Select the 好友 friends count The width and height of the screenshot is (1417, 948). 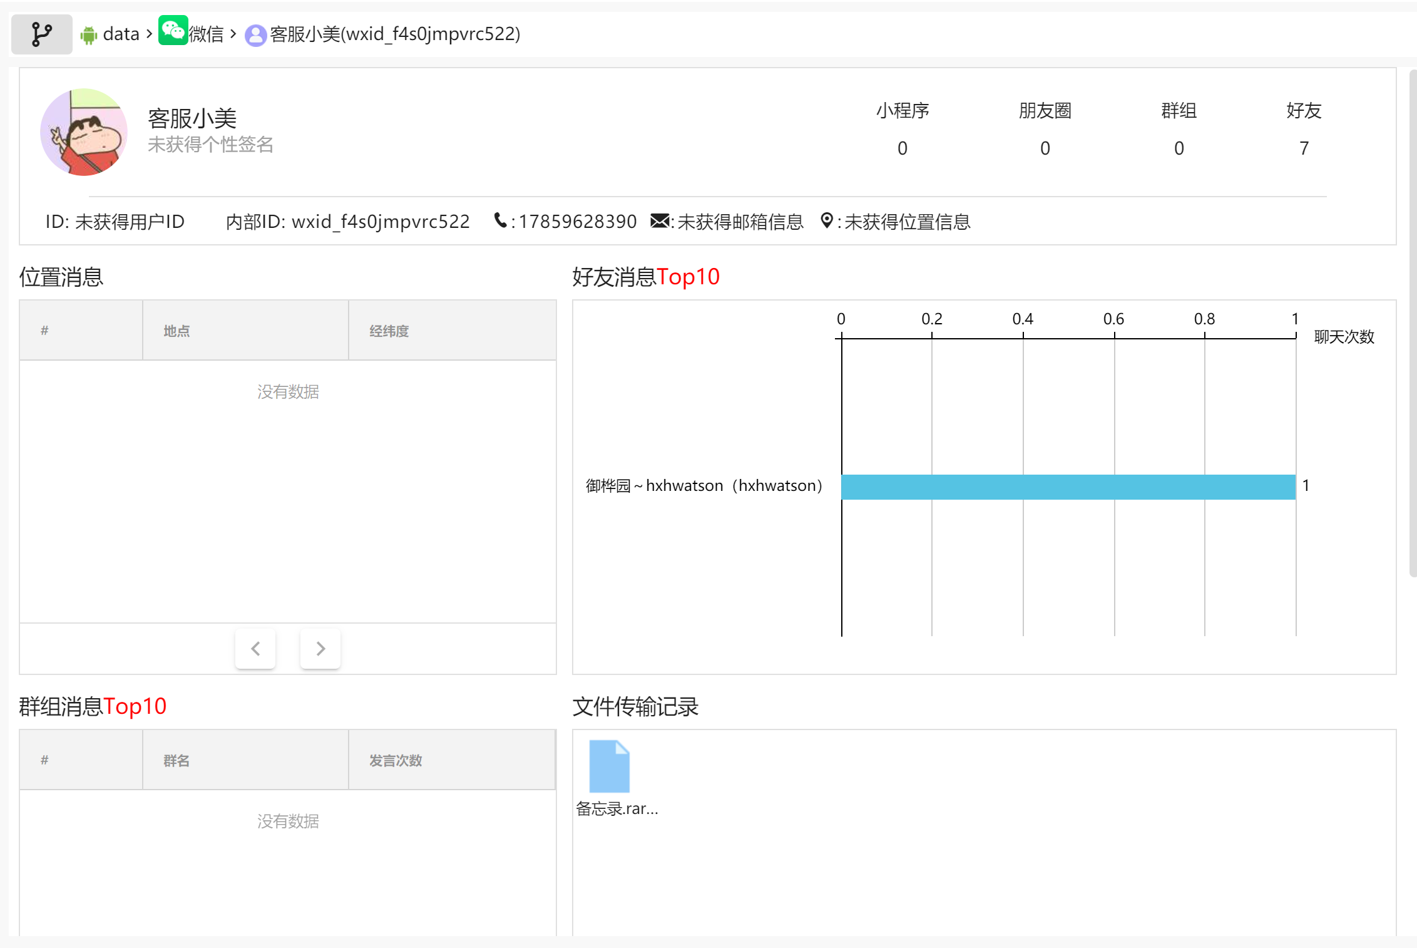click(1304, 148)
